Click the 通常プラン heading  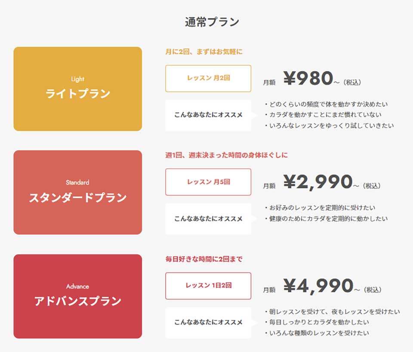[x=212, y=22]
